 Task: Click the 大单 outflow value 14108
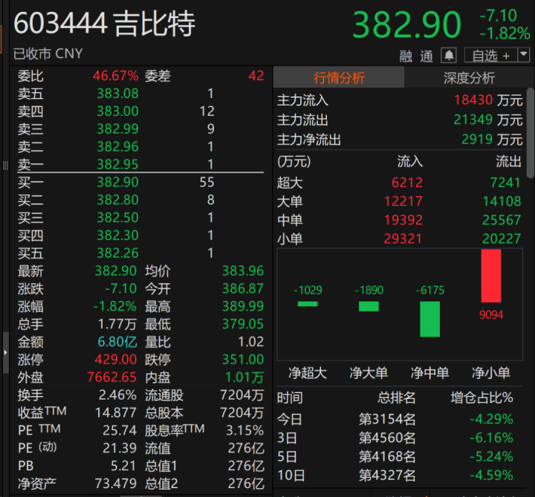coord(502,201)
